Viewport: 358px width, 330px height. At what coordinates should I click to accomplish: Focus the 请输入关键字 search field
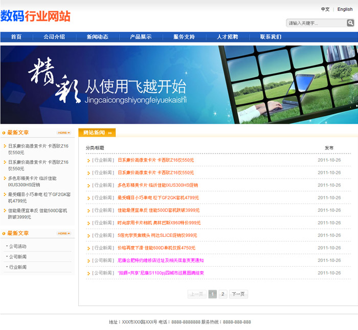(x=316, y=23)
